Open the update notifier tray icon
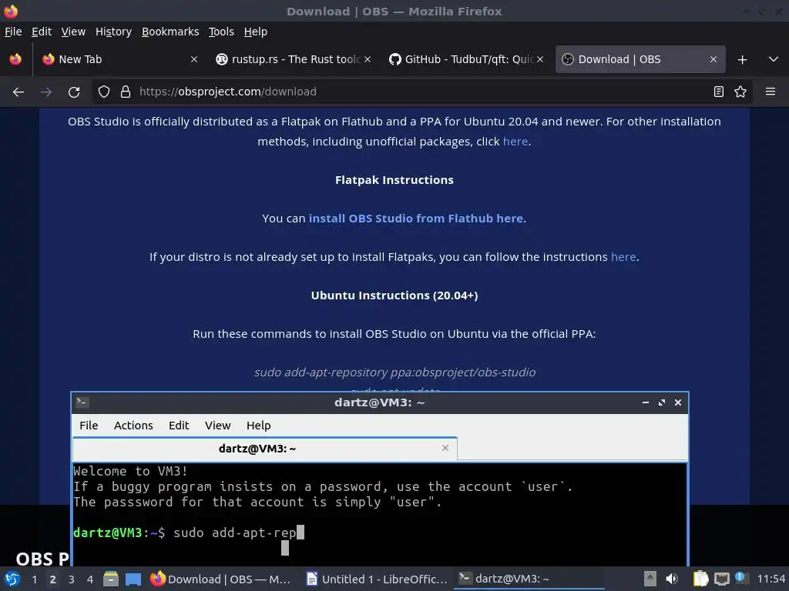Screen dimensions: 789x591 pyautogui.click(x=741, y=578)
